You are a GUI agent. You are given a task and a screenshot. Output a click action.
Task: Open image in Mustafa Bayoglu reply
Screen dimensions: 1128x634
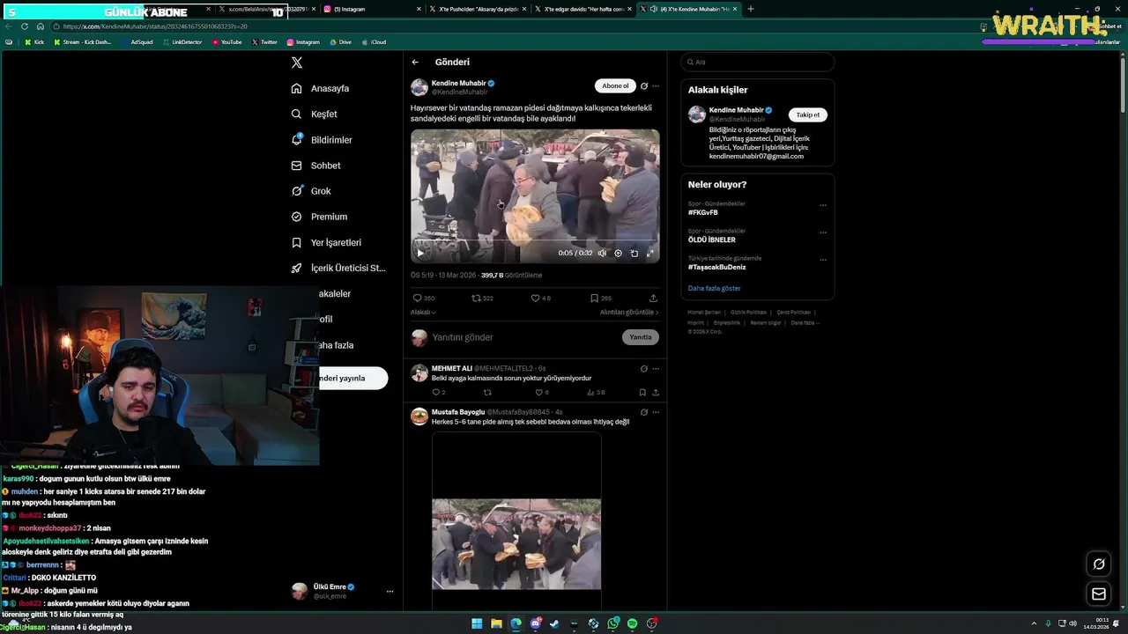tap(516, 521)
